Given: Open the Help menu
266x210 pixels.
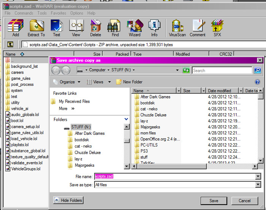Looking at the screenshot, I should (x=91, y=13).
